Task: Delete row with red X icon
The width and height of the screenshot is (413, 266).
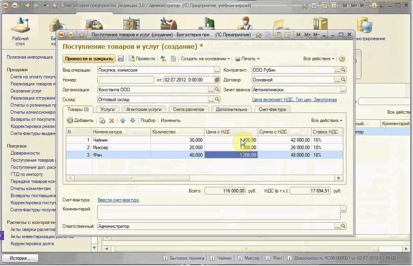Action: pos(112,120)
